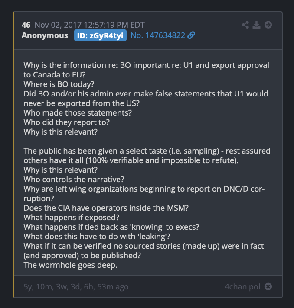Click 'What happens if exposed?' line
Screen dimensions: 294x308
72,218
